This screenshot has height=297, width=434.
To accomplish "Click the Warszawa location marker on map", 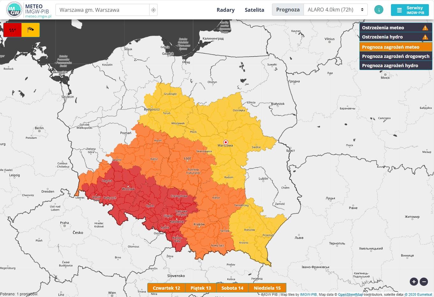I will point(225,142).
